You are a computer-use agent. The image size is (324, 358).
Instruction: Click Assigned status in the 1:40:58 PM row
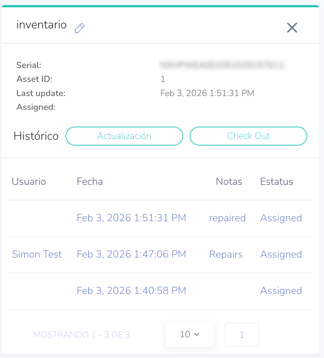[281, 291]
